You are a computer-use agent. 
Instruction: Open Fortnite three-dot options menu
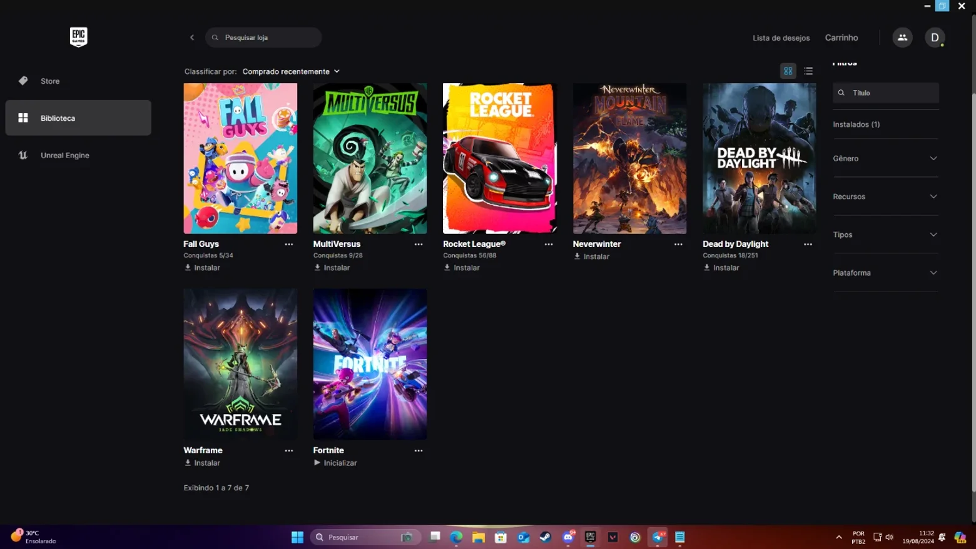(419, 451)
